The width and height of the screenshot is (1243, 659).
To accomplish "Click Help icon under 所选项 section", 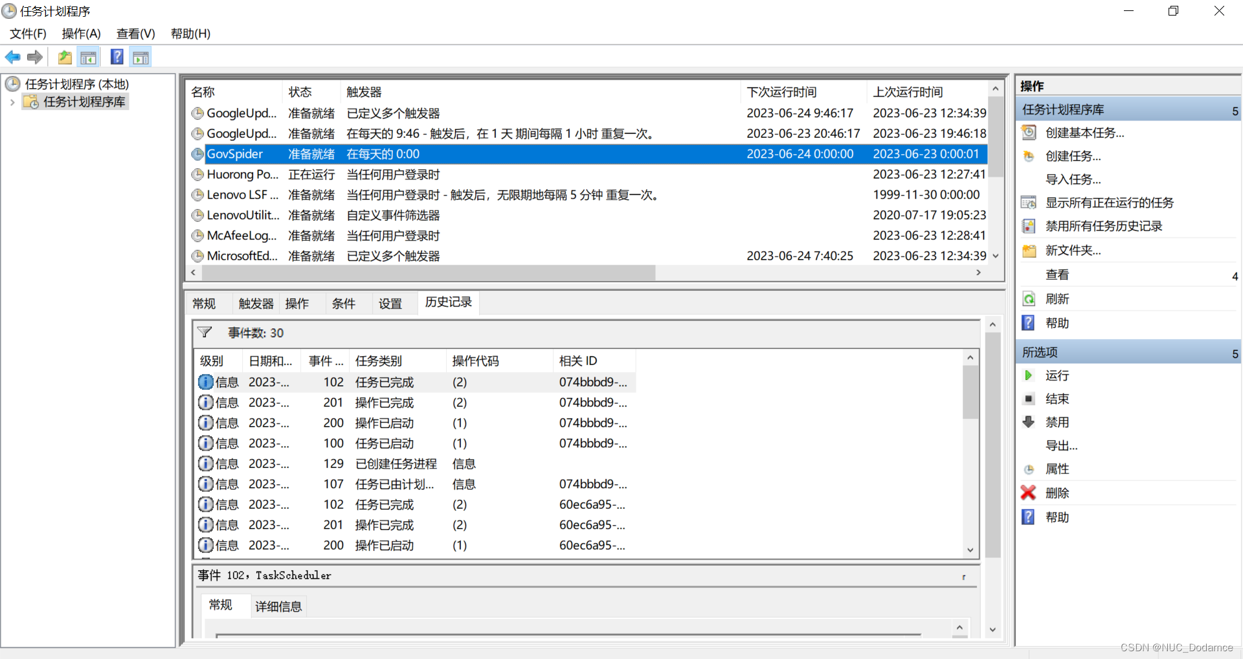I will click(x=1028, y=517).
